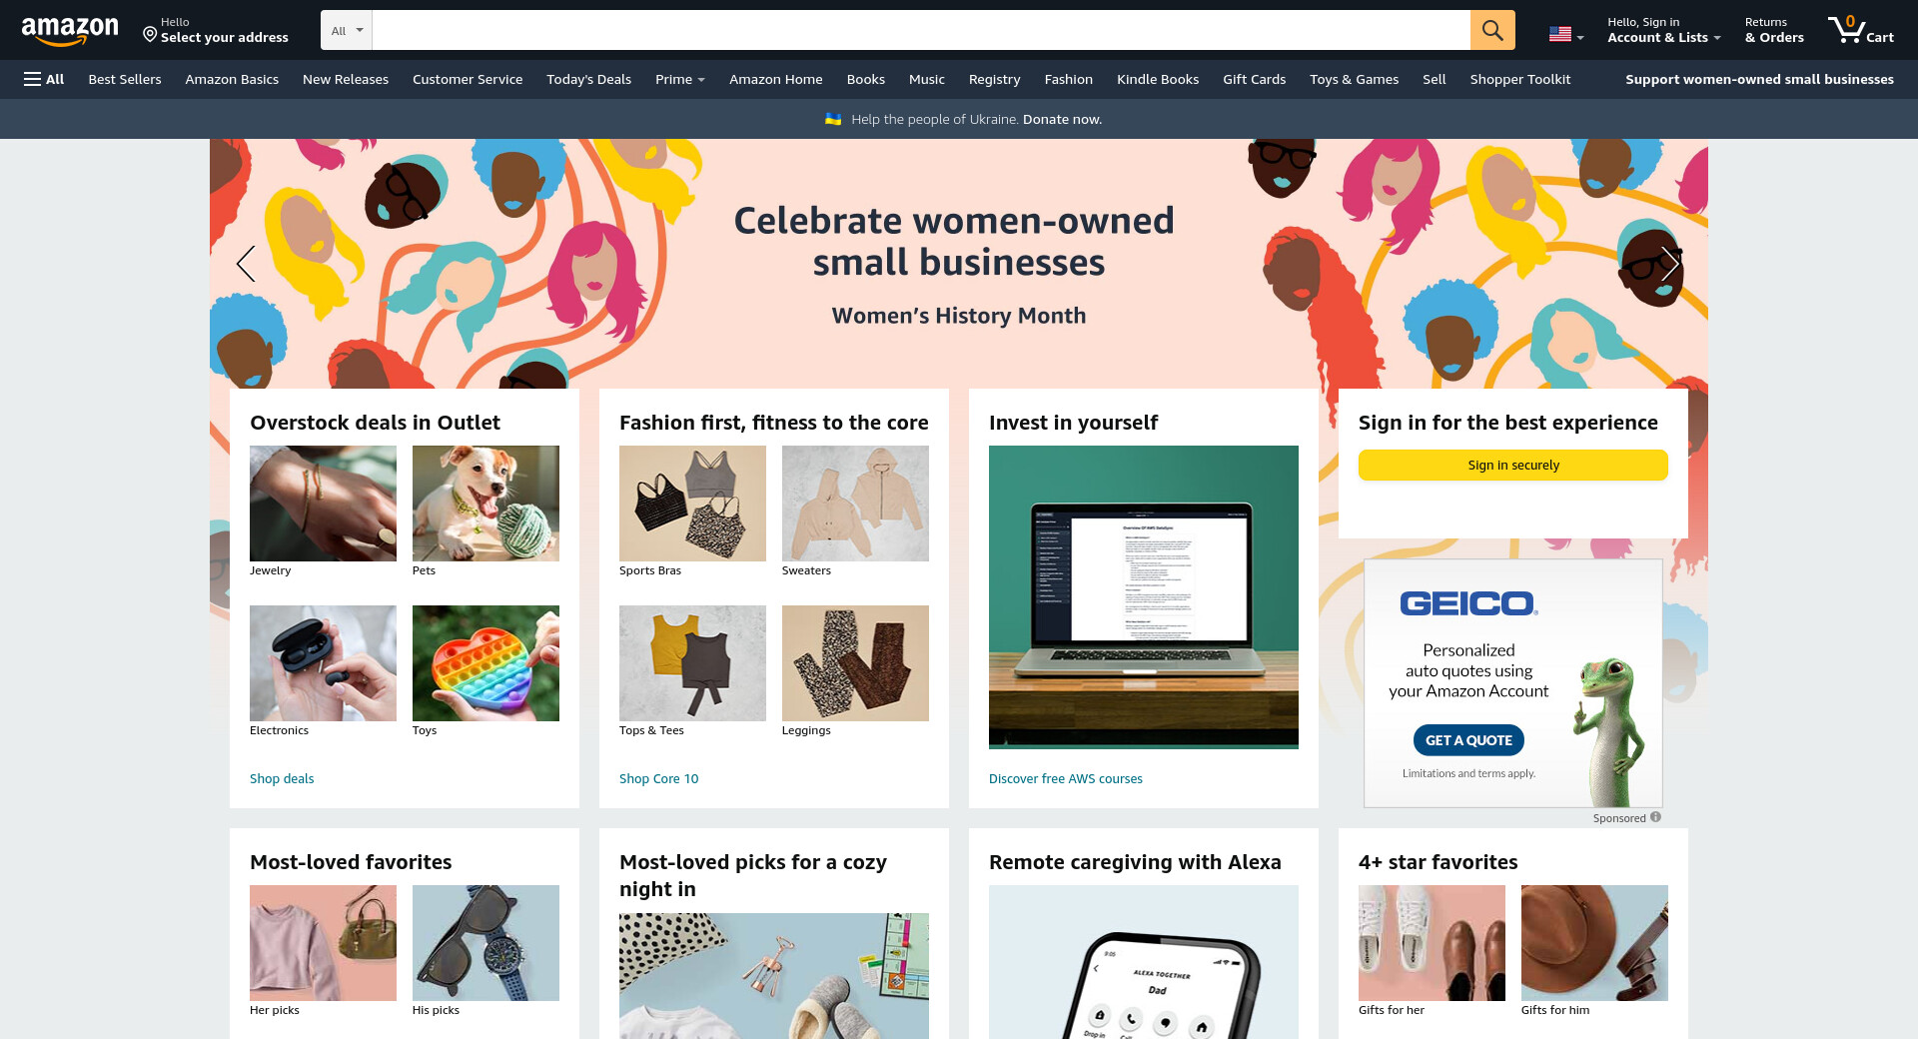Screen dimensions: 1918x1039
Task: Open the hamburger All menu
Action: (x=44, y=79)
